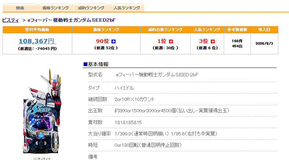Click the blue down arrow beside 90位
Screen dimensions: 289x160
tap(114, 41)
